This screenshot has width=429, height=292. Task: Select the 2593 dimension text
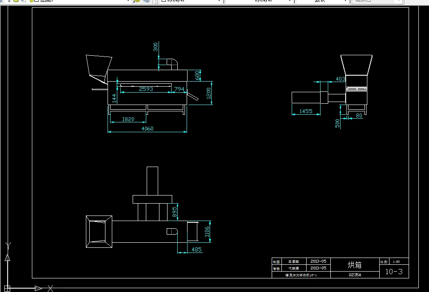(146, 89)
